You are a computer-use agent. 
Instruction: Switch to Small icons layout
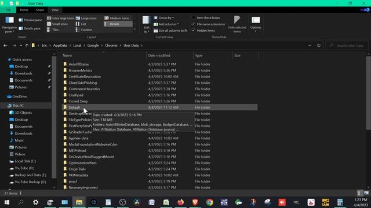(x=57, y=24)
